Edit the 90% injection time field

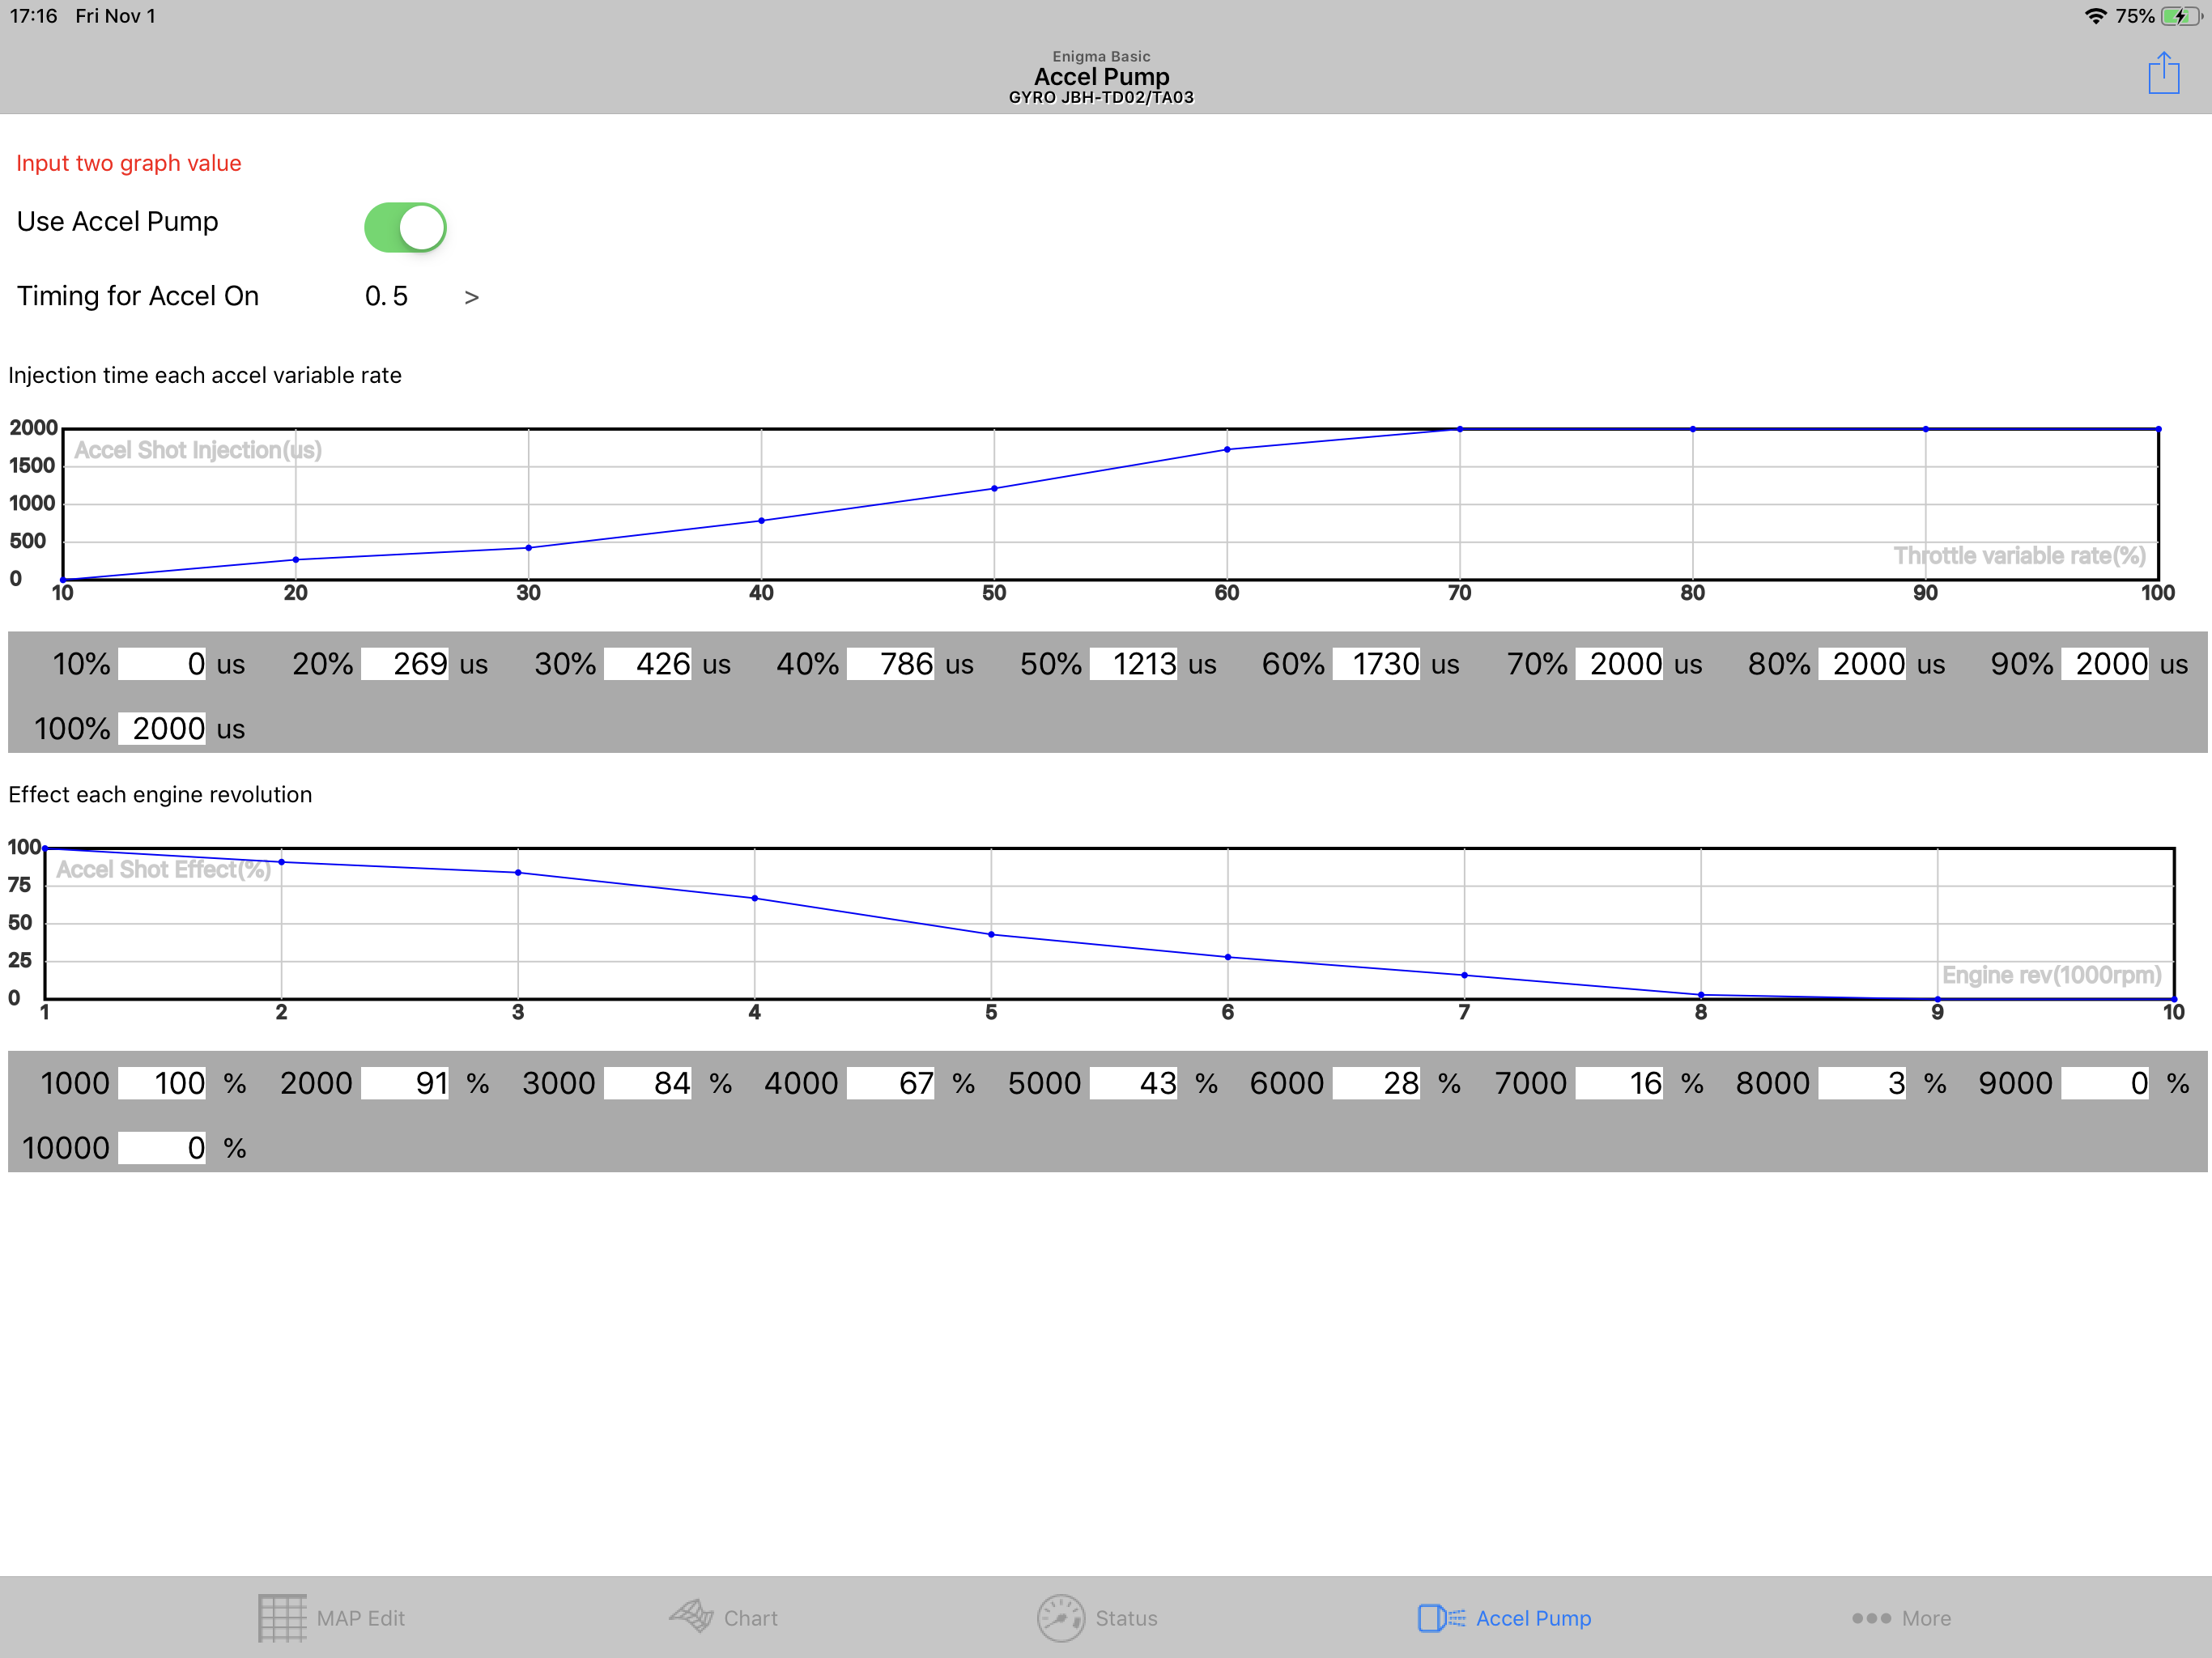(x=2106, y=664)
